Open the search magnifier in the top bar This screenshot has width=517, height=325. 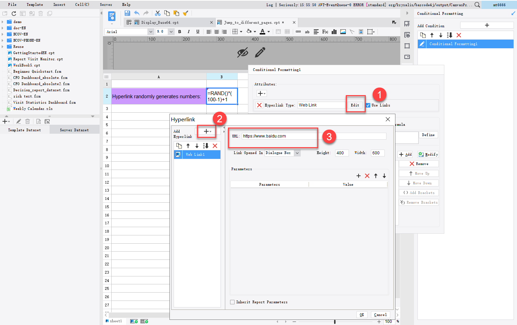click(x=477, y=5)
